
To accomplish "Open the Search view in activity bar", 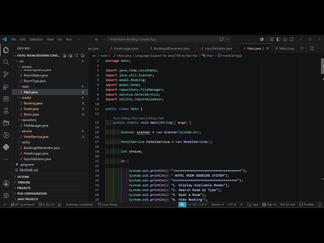I will click(x=6, y=62).
